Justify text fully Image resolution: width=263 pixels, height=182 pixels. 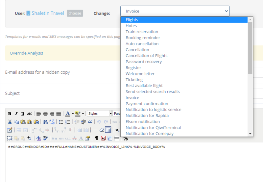click(x=59, y=114)
